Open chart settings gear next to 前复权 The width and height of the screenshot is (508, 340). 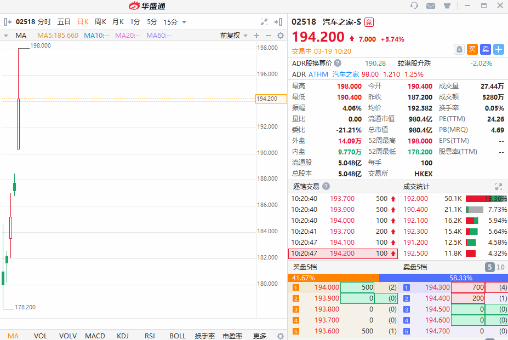281,36
